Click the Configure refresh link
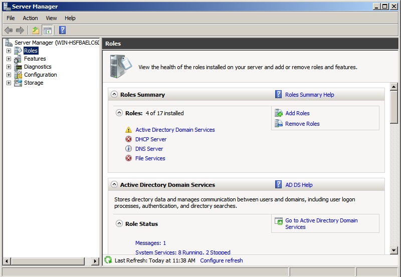Image resolution: width=401 pixels, height=277 pixels. (x=222, y=260)
